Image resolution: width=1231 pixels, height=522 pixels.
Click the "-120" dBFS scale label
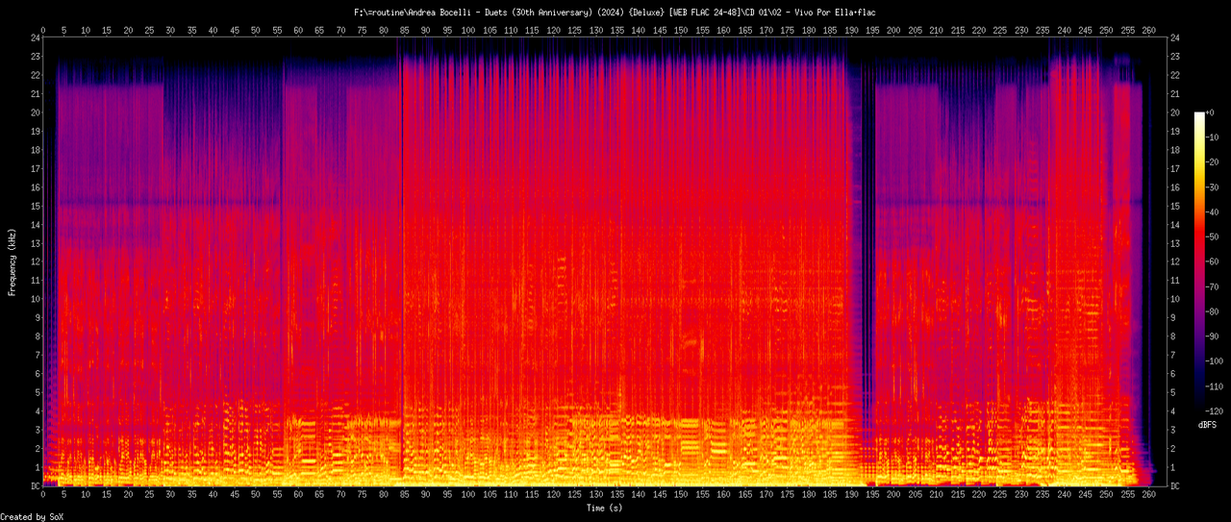coord(1217,410)
